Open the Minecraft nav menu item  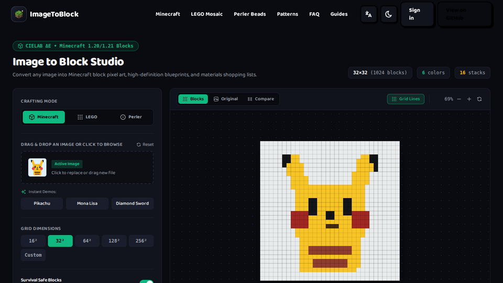[x=168, y=14]
